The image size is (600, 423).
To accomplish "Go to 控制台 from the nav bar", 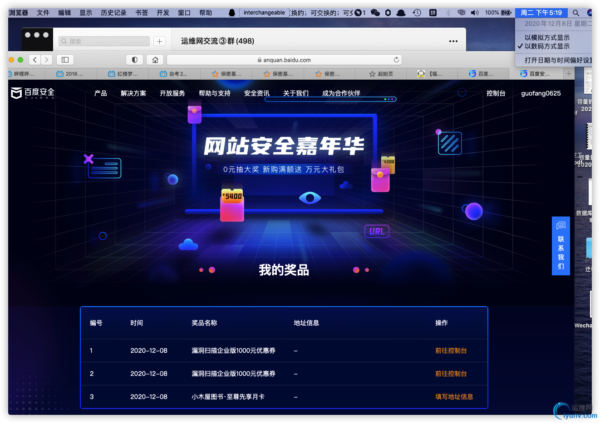I will point(496,93).
